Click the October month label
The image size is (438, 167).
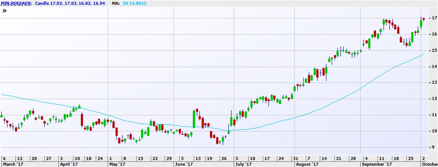pos(430,164)
